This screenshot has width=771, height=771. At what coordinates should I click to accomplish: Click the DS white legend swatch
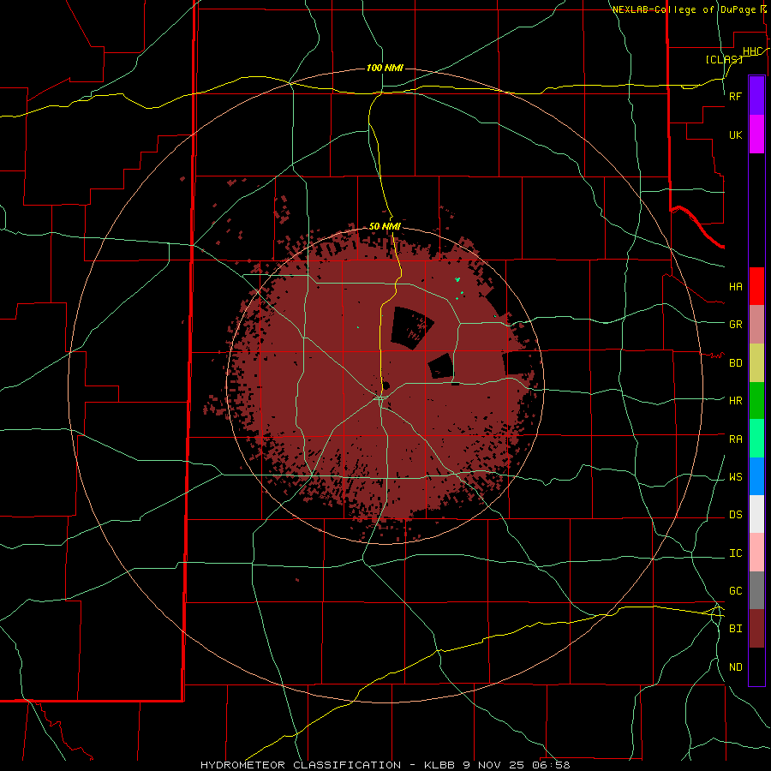tap(756, 514)
